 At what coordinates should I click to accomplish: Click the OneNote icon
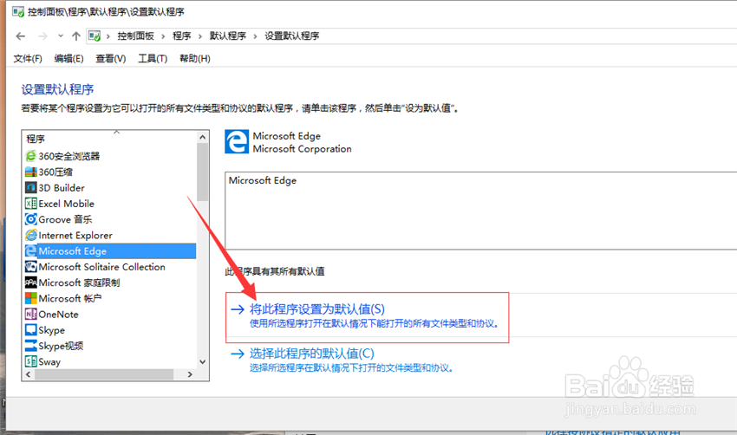tap(30, 315)
